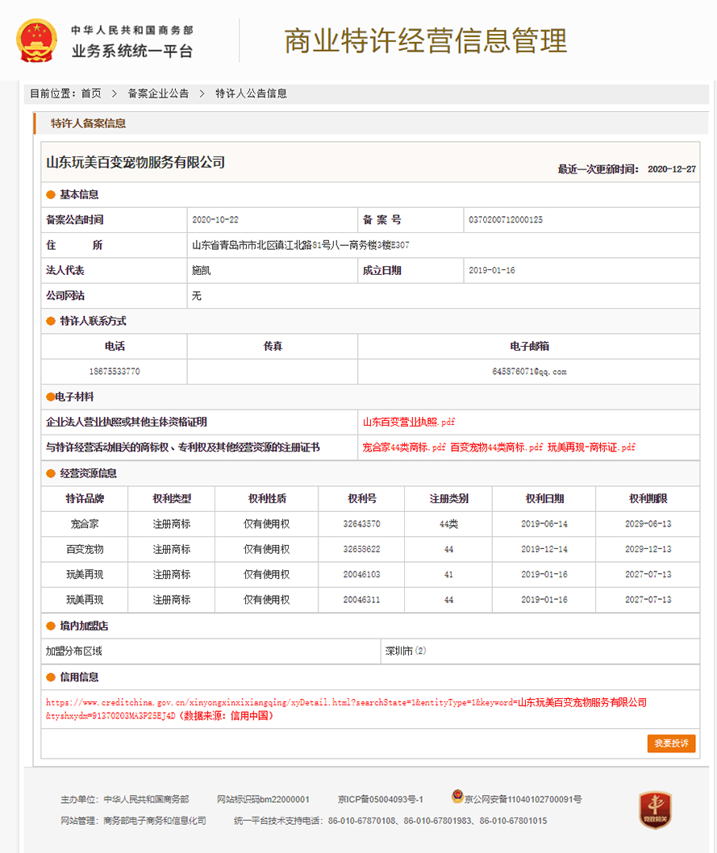The width and height of the screenshot is (717, 853).
Task: Open 京ICP备05004093号-1 footer link
Action: pos(380,799)
